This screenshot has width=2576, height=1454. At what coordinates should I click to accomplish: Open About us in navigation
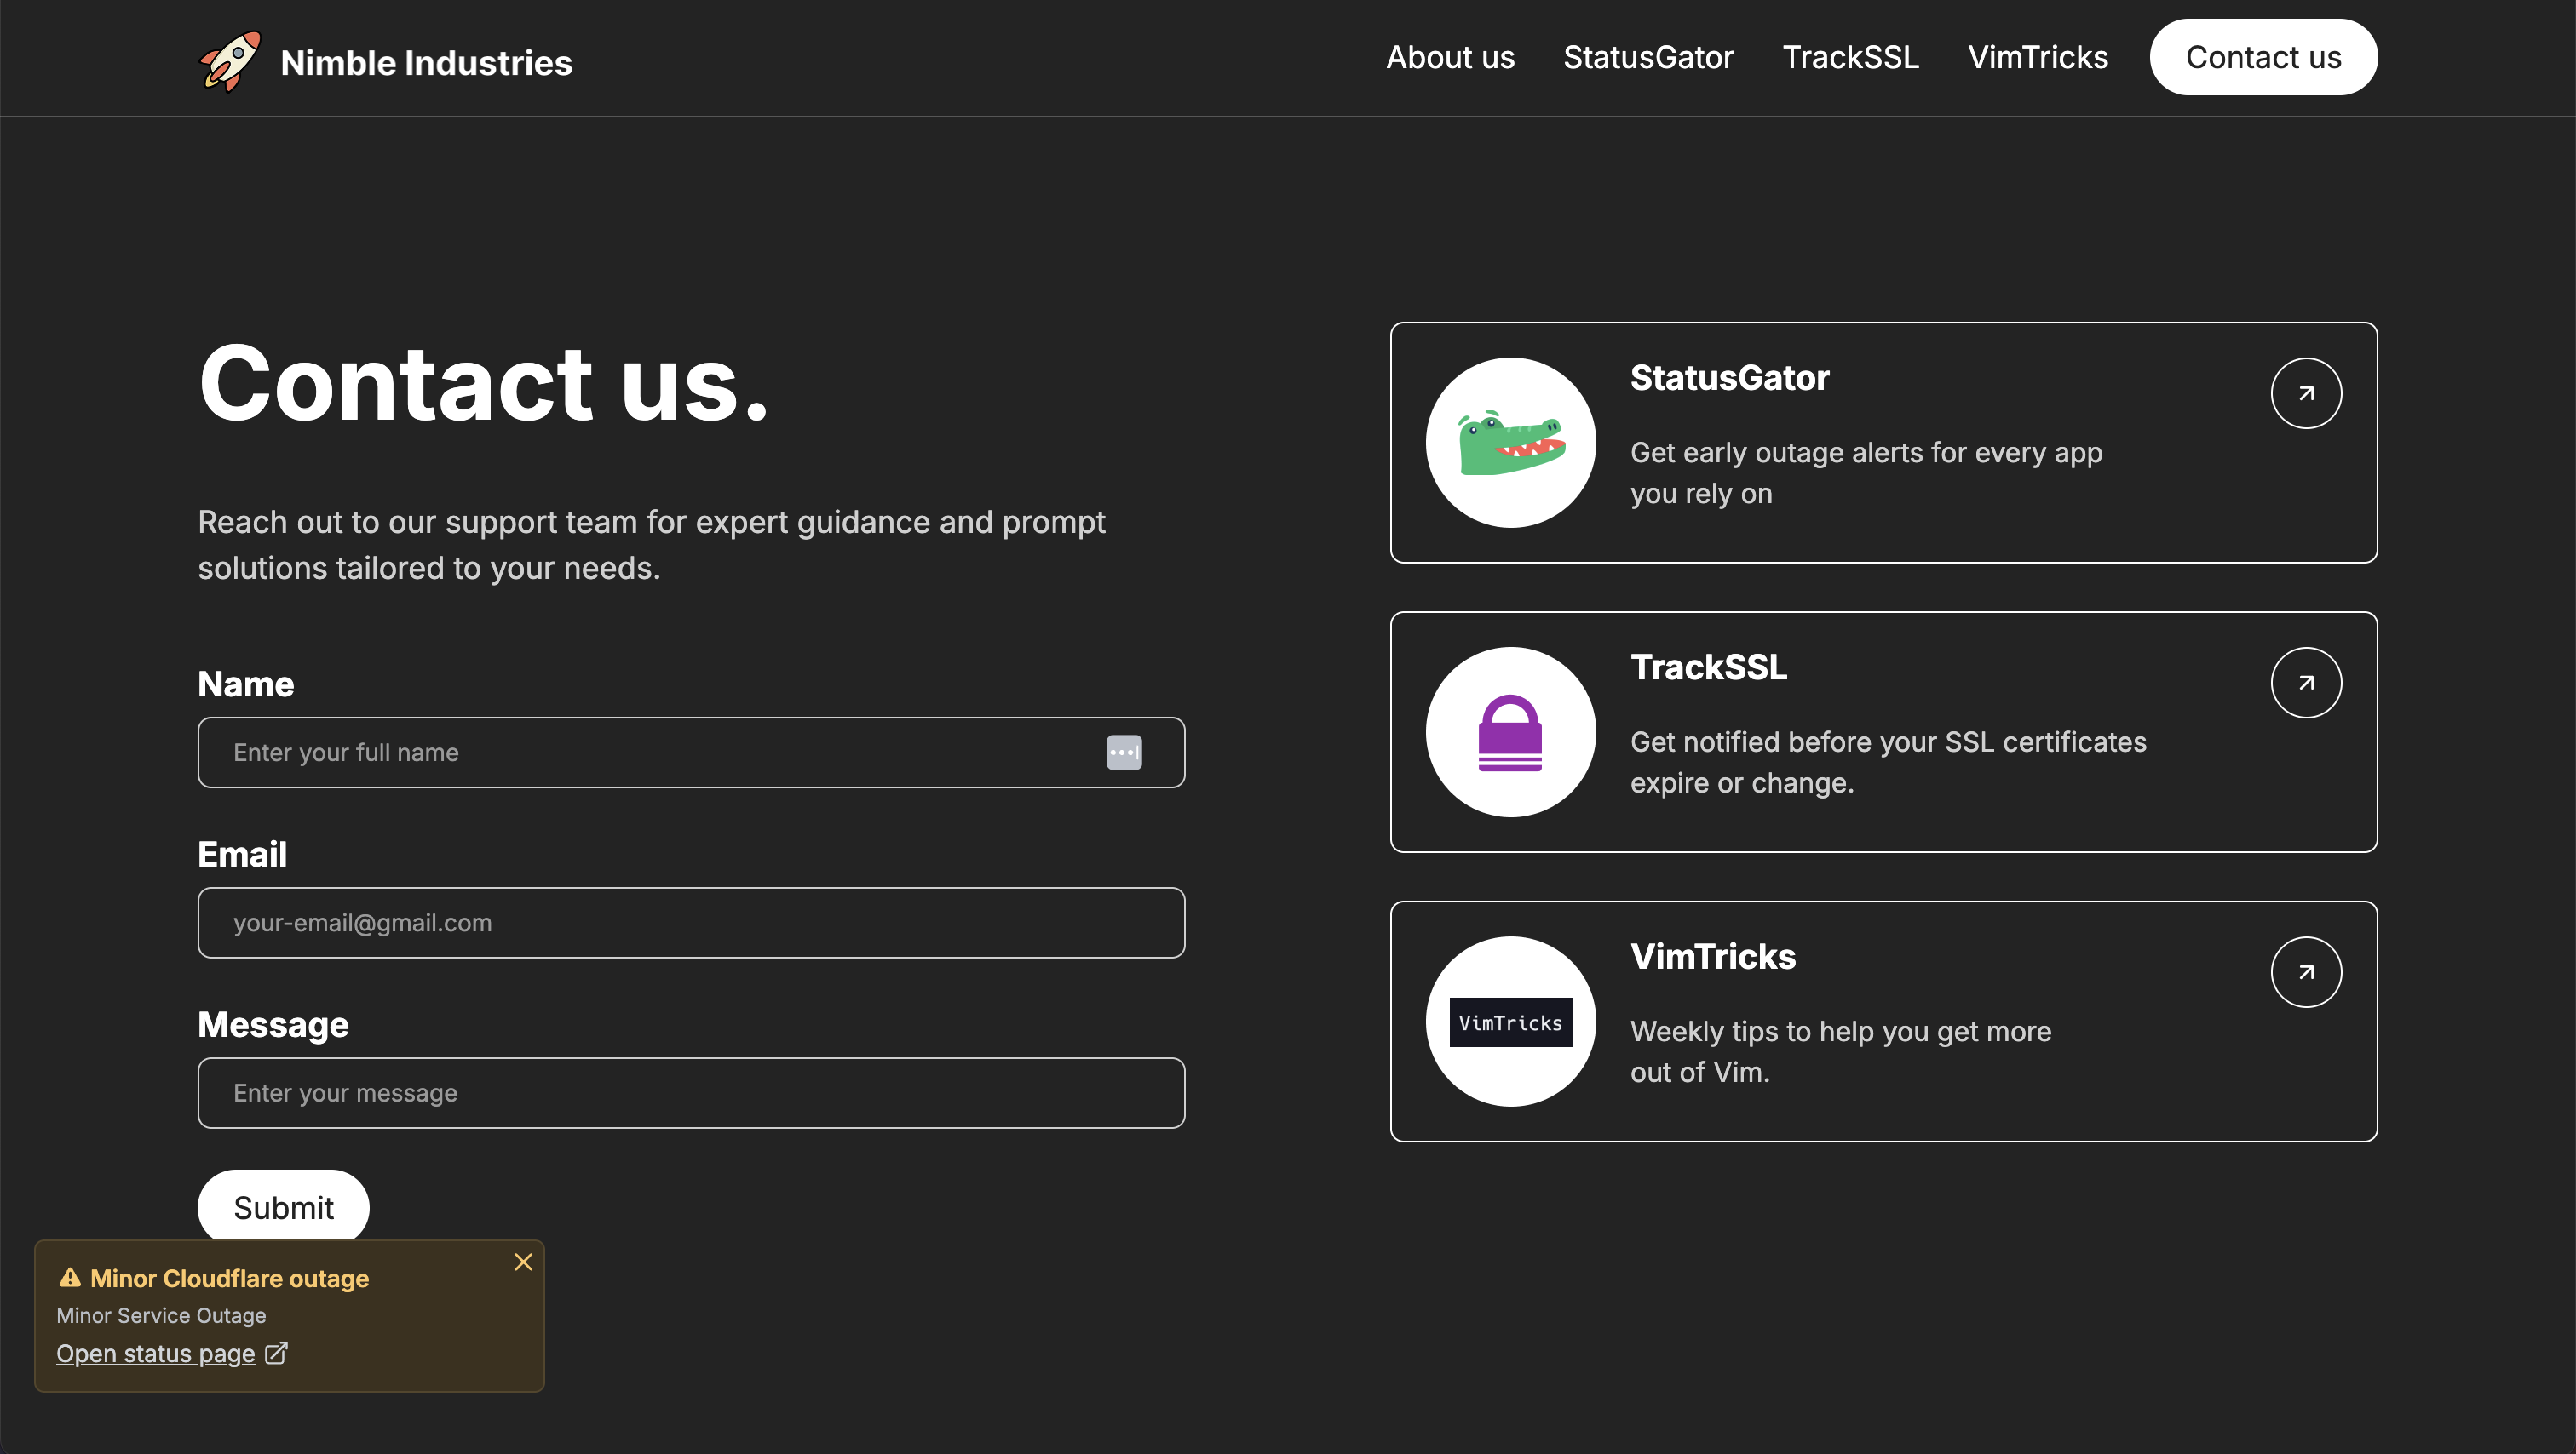pyautogui.click(x=1449, y=57)
